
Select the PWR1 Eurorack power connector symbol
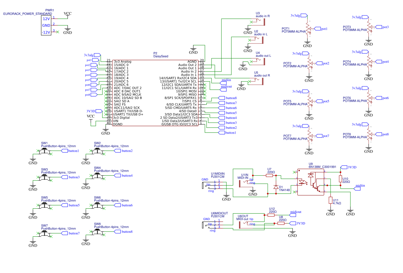46,25
